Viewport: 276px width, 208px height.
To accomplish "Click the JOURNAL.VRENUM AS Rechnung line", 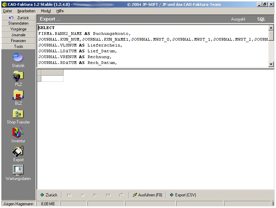I will coord(75,57).
